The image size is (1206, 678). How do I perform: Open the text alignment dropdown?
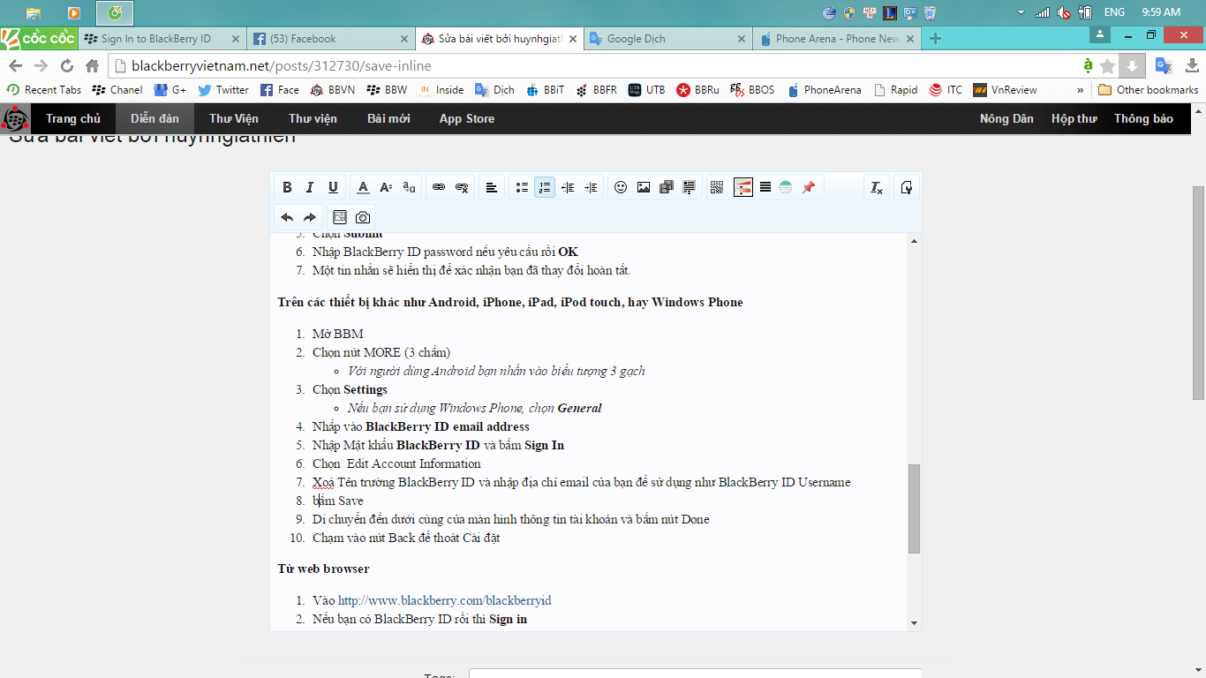point(492,187)
